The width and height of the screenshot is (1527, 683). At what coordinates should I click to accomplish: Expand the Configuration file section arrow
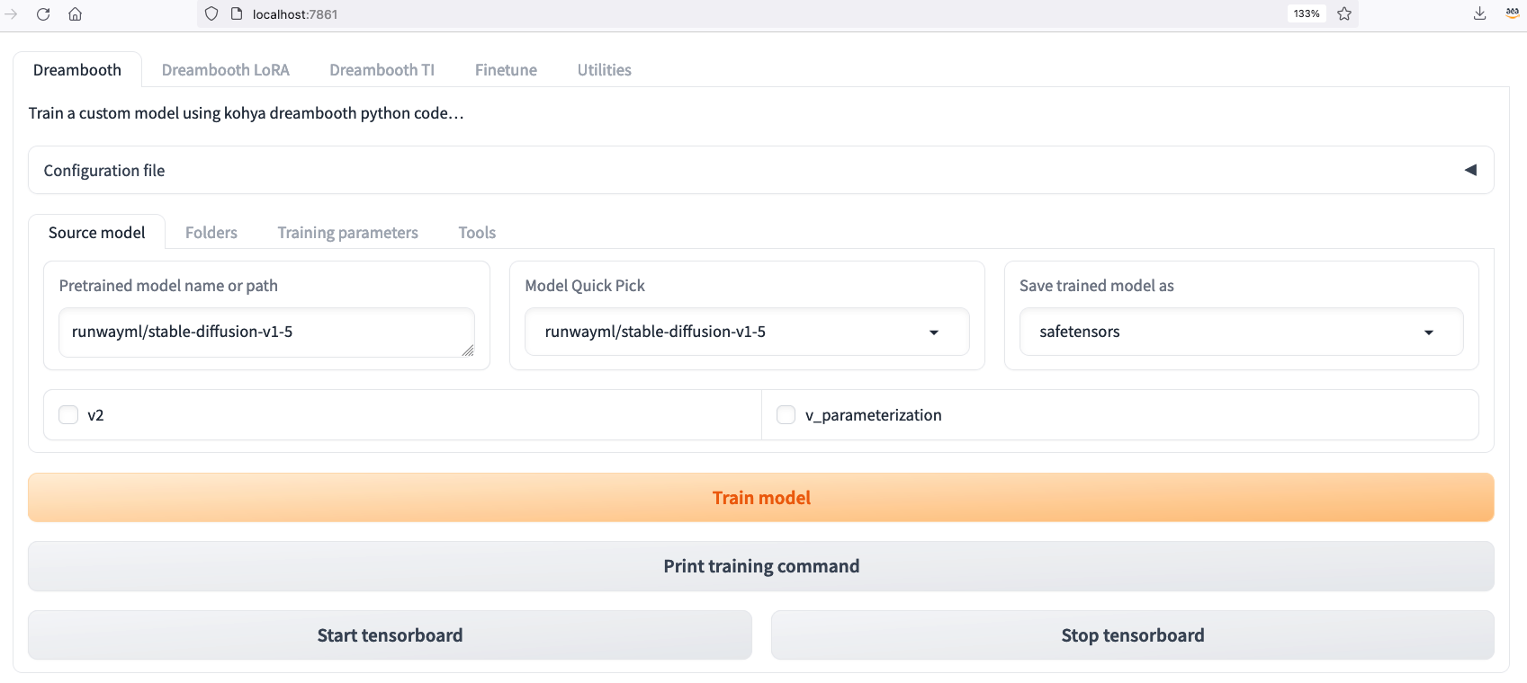pyautogui.click(x=1470, y=170)
